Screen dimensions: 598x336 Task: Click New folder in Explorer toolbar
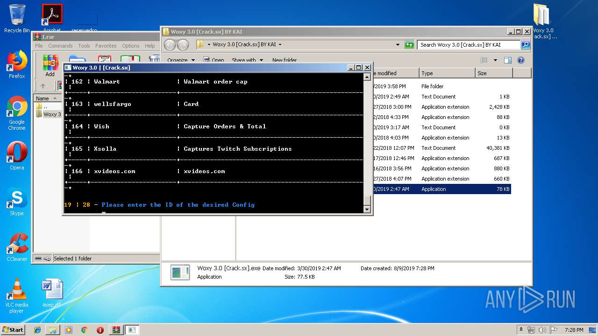point(285,60)
